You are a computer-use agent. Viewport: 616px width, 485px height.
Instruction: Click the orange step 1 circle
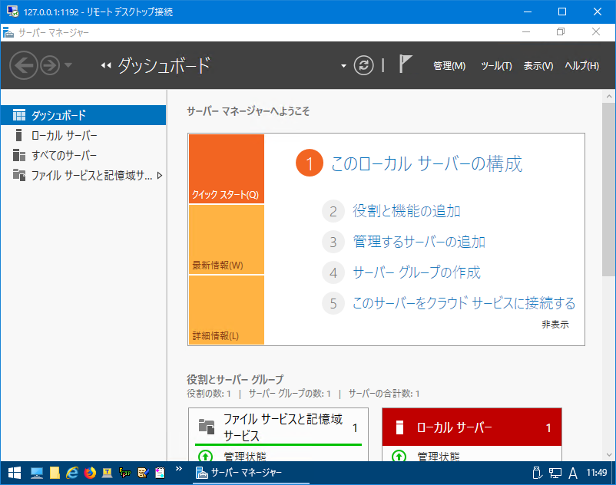point(310,163)
